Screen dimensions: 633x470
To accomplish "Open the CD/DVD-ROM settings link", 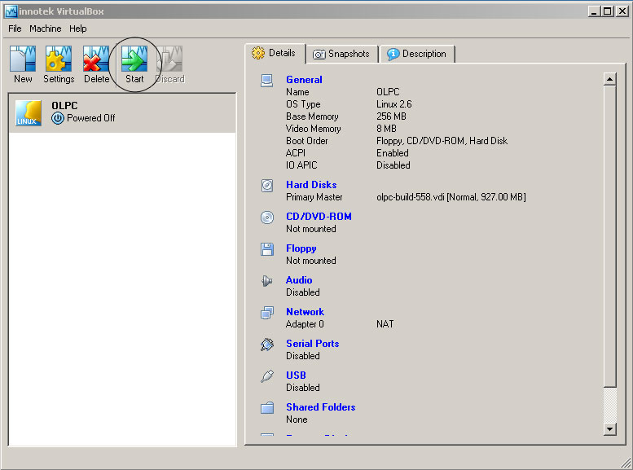I will tap(319, 217).
